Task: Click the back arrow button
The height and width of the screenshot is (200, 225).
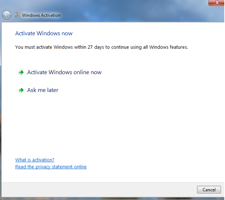Action: click(x=7, y=15)
